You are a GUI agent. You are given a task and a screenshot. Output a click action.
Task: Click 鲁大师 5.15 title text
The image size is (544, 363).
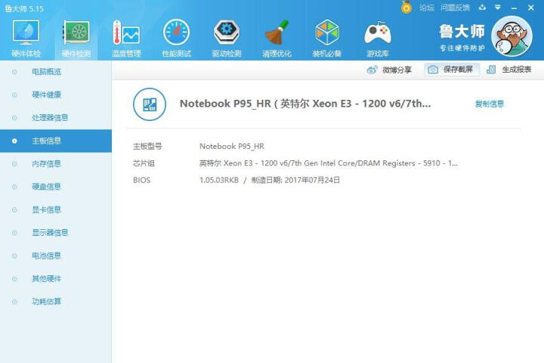click(x=24, y=8)
